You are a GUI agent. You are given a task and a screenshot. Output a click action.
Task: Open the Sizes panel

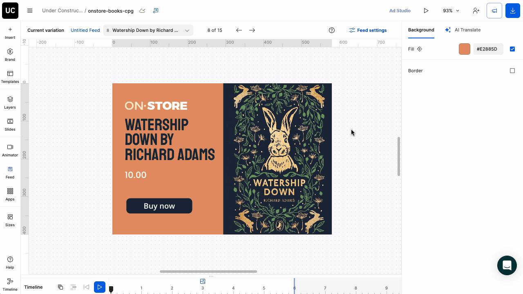(10, 220)
